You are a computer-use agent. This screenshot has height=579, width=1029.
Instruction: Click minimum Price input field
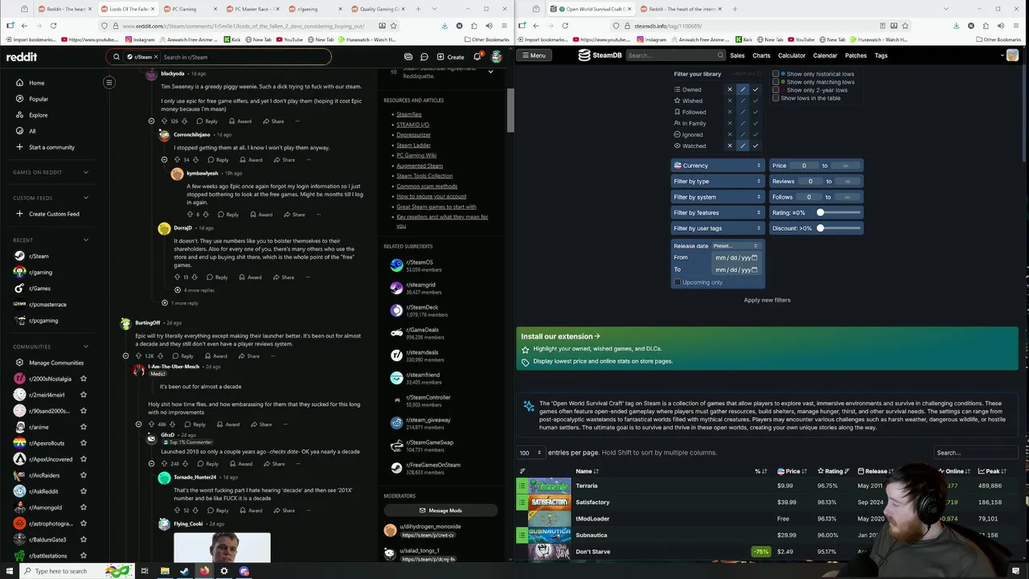pos(804,166)
